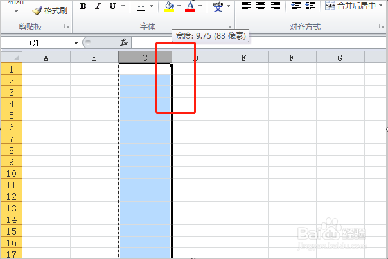The image size is (388, 259).
Task: Select column B header
Action: (94, 58)
